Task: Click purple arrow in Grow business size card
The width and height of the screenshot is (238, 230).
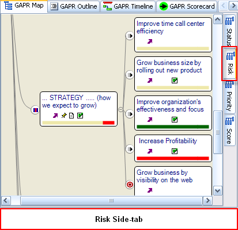Action: (150, 80)
